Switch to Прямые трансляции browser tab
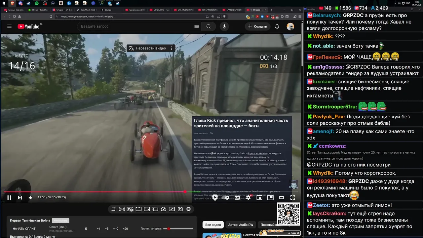 click(14, 10)
